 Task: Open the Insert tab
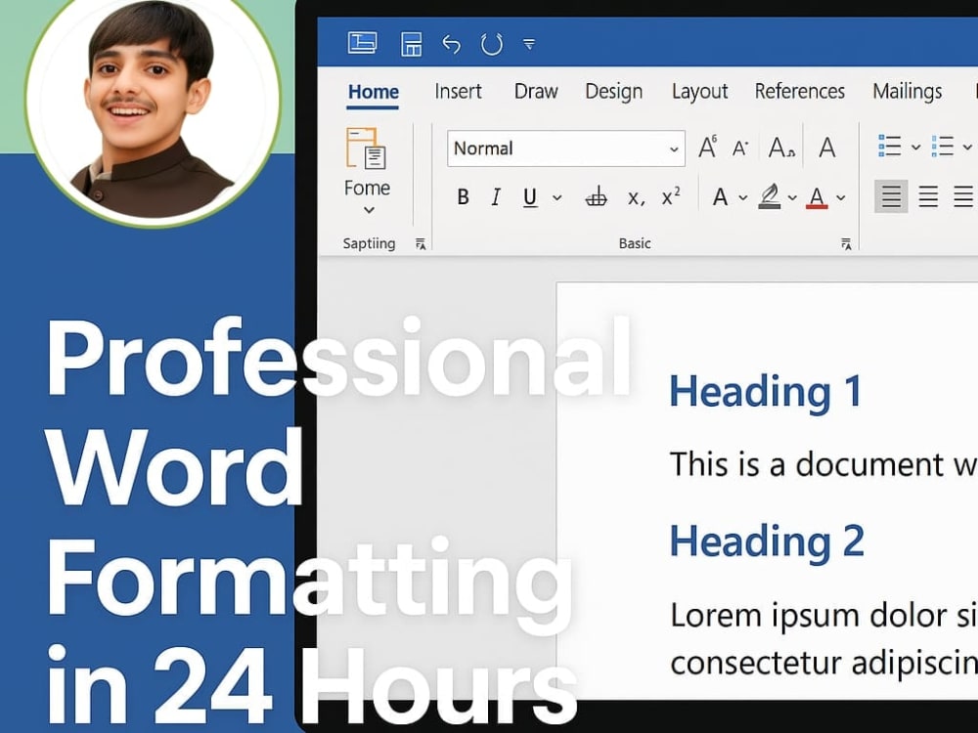click(458, 92)
